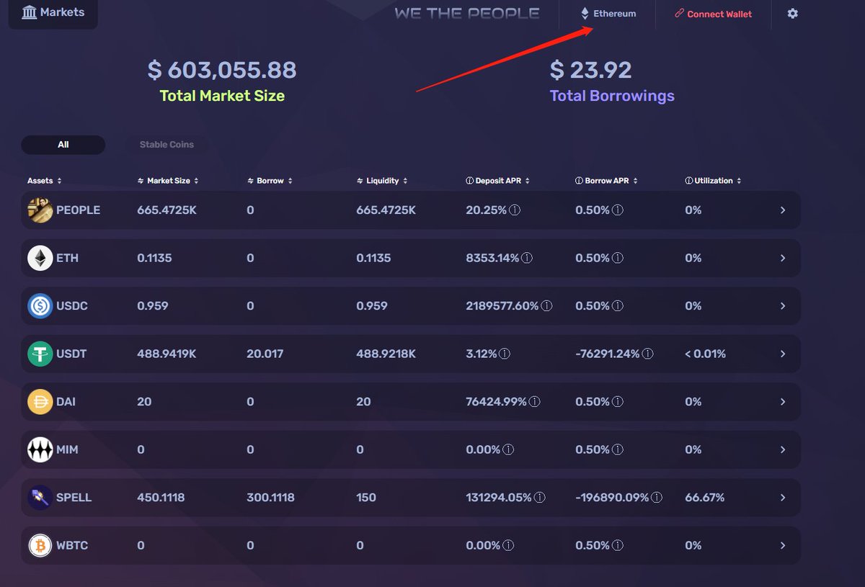
Task: Click the Total Borrowings label
Action: click(612, 96)
